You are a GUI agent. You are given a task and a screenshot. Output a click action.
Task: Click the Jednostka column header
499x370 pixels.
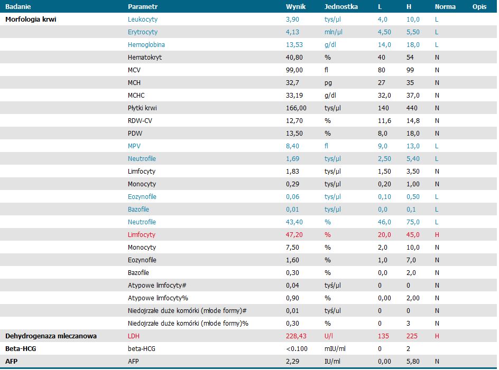(341, 7)
